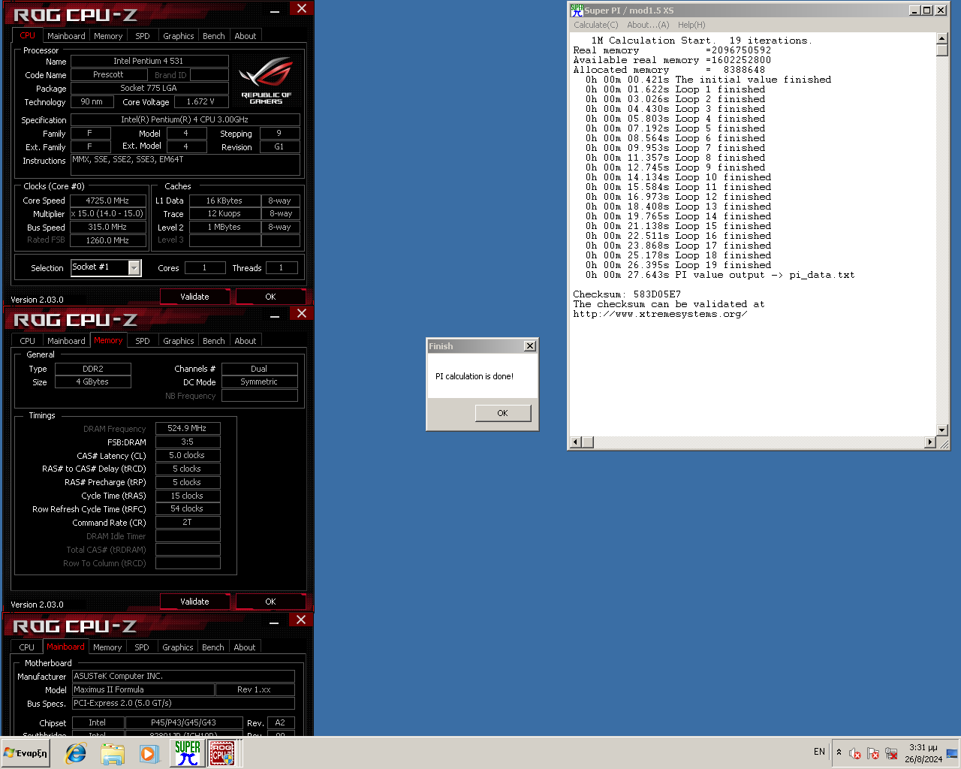Open the Start (Έναρξη) menu
961x769 pixels.
[x=26, y=753]
